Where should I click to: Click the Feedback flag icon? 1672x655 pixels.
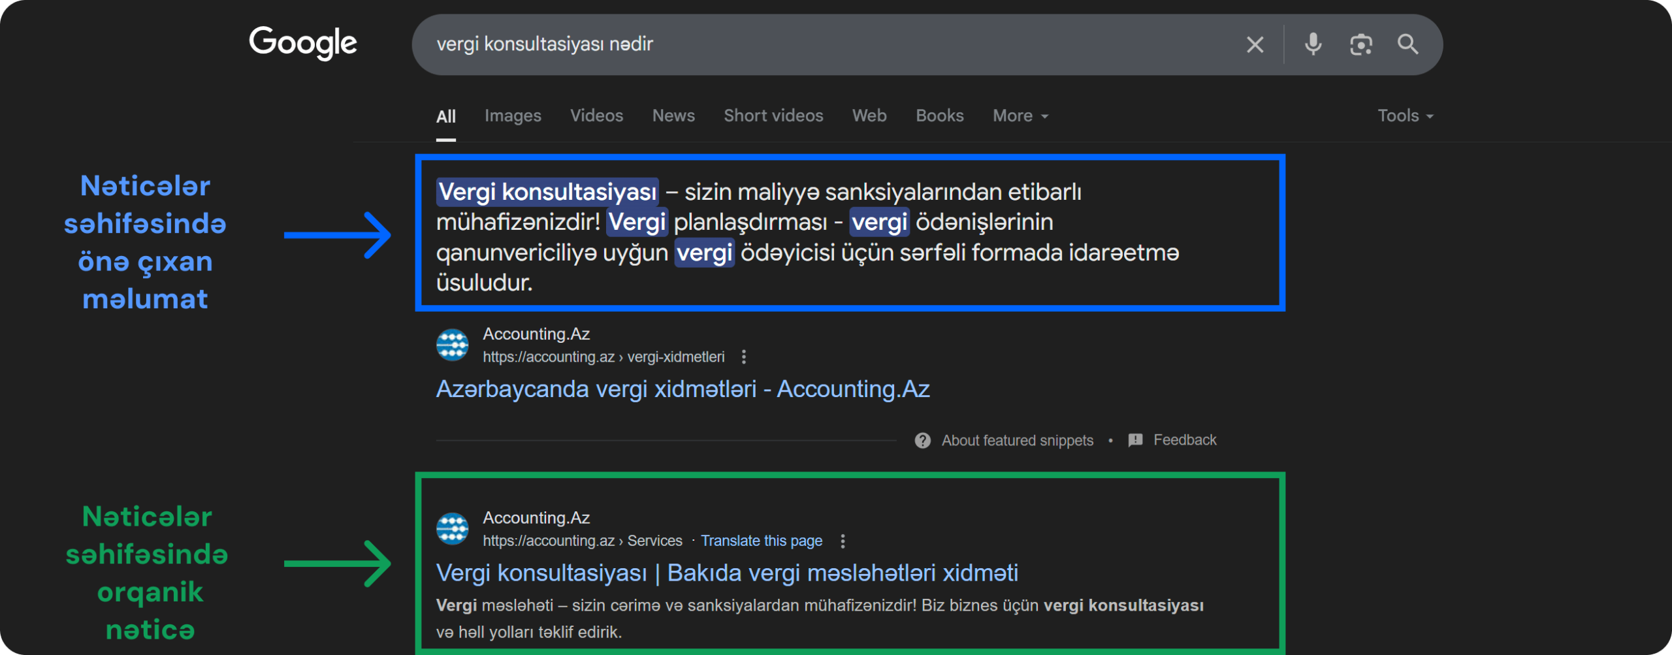pyautogui.click(x=1135, y=440)
